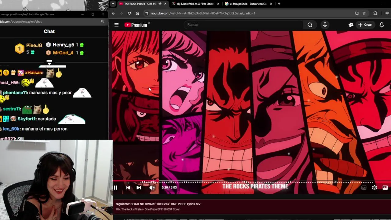Viewport: 391px width, 220px height.
Task: Open media controls icon in browser toolbar
Action: [387, 13]
